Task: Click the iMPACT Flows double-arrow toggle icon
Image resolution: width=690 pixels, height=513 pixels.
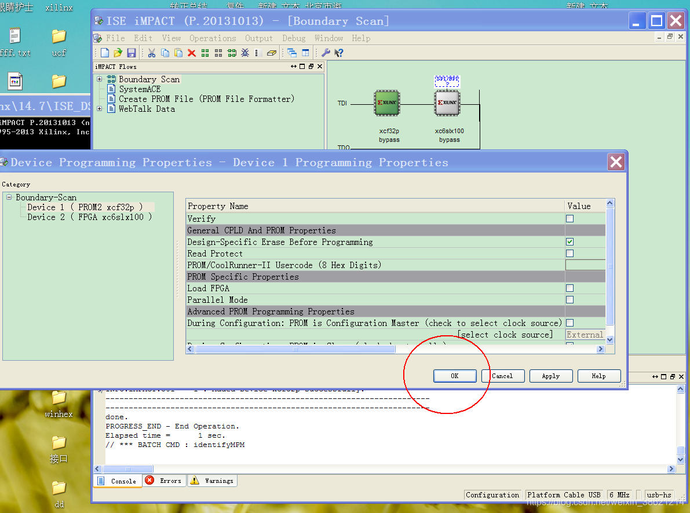Action: (x=294, y=67)
